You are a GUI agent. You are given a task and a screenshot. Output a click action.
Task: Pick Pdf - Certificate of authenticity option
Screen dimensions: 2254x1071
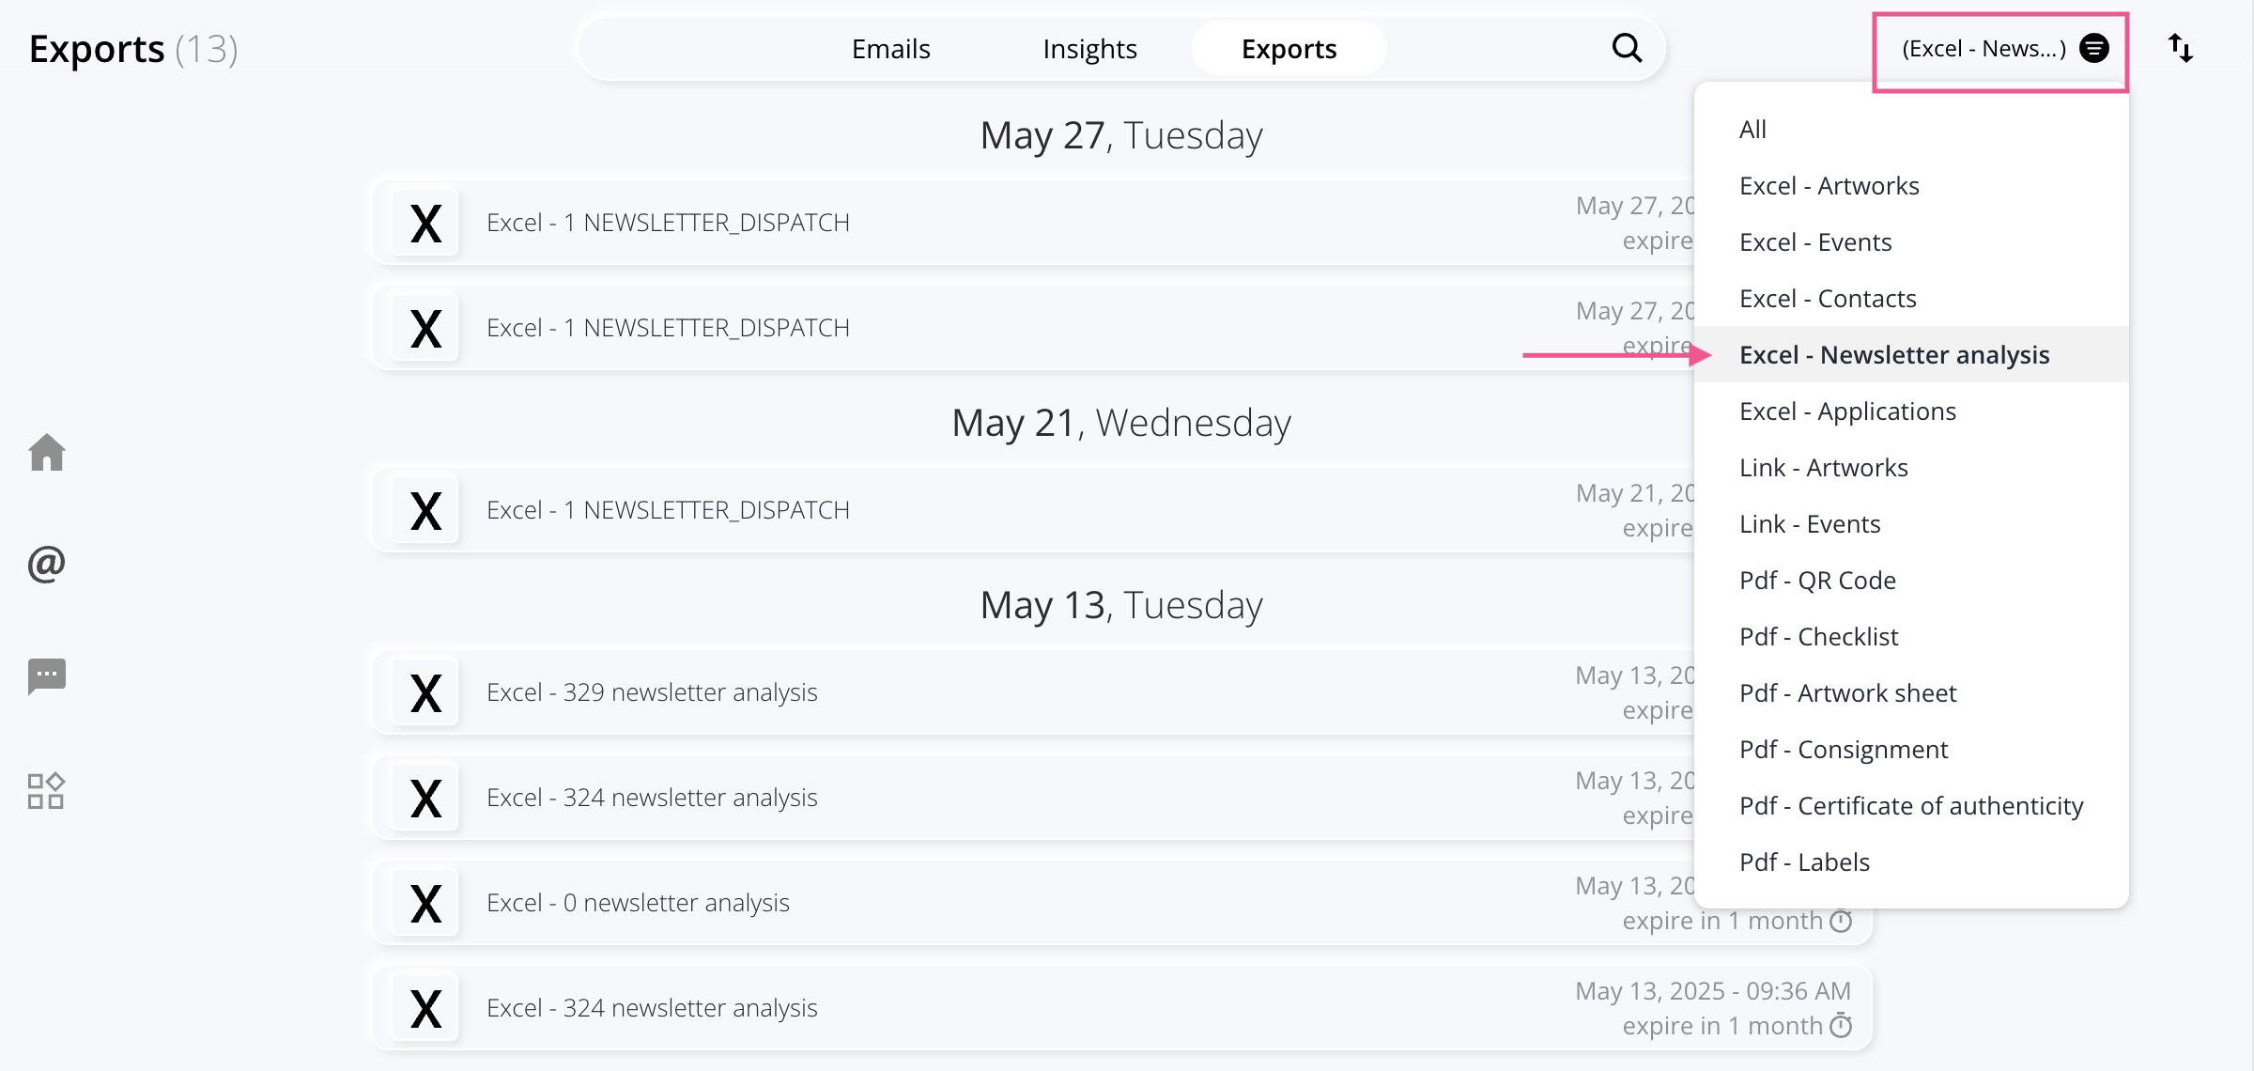pyautogui.click(x=1910, y=805)
